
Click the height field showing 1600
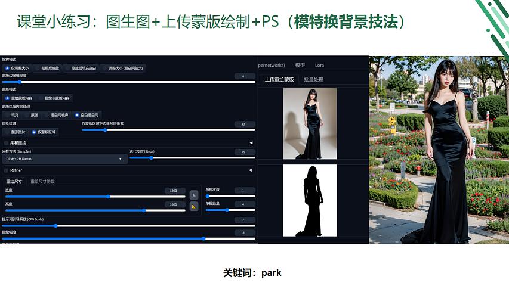pyautogui.click(x=175, y=204)
